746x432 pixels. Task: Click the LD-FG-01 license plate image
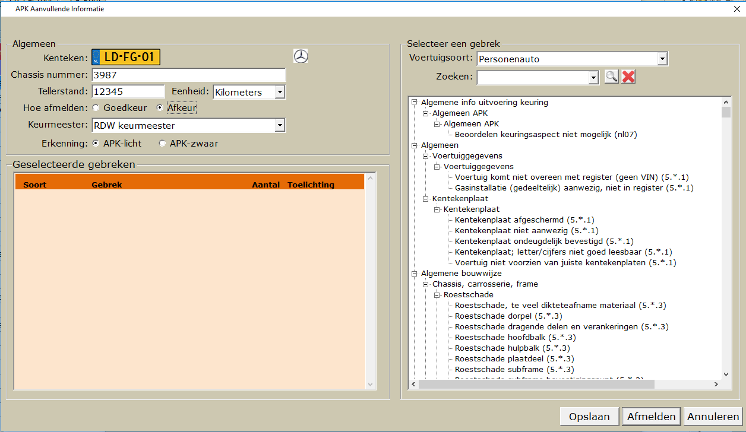[x=126, y=57]
